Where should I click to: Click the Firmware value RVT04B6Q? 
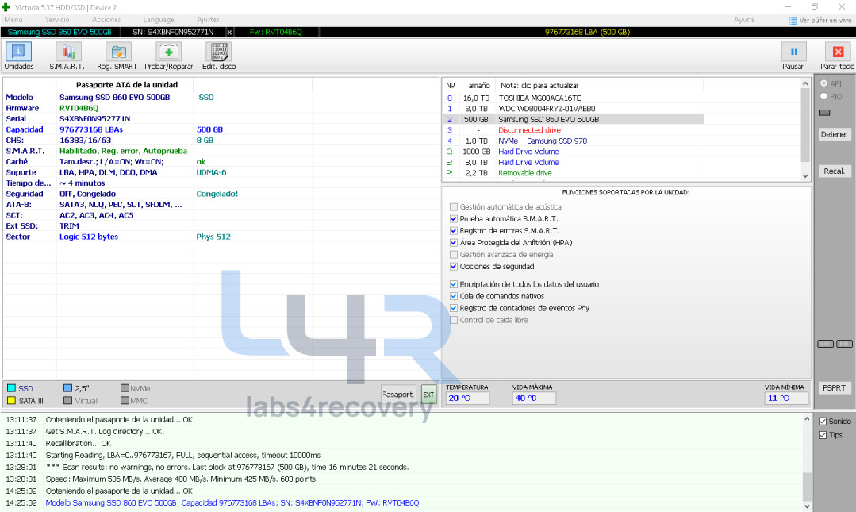79,108
